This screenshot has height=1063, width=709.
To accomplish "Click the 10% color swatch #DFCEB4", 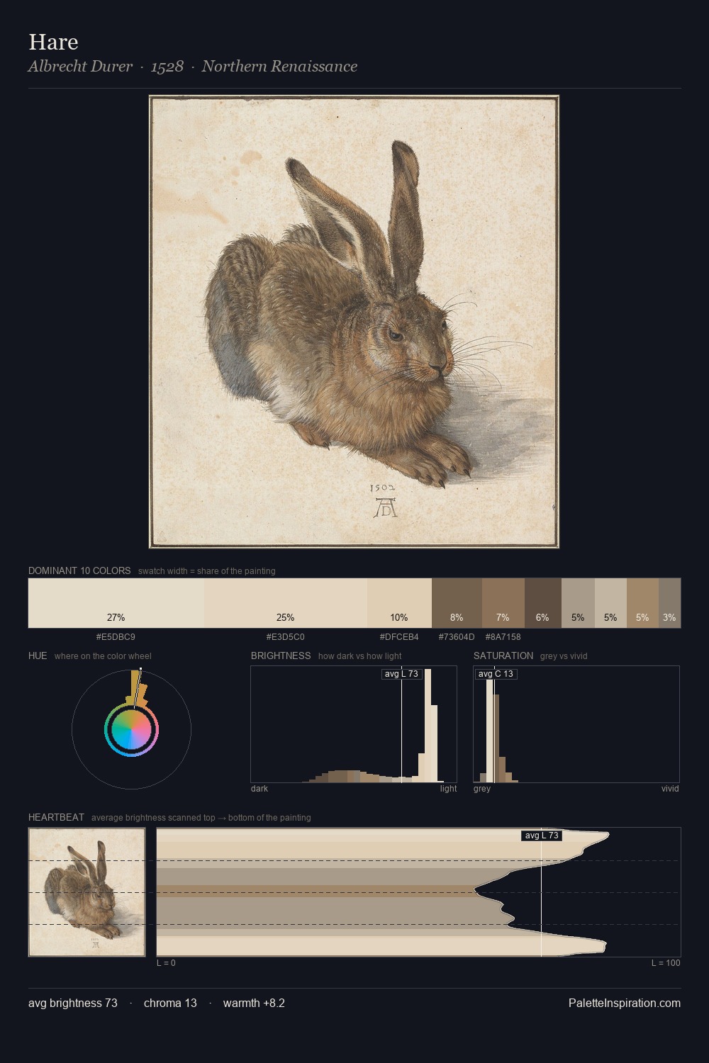I will tap(399, 603).
